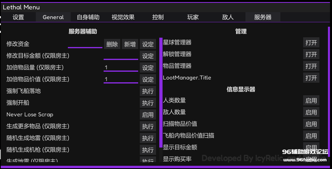
Task: Toggle 扫描物品价值 on
Action: tap(311, 124)
